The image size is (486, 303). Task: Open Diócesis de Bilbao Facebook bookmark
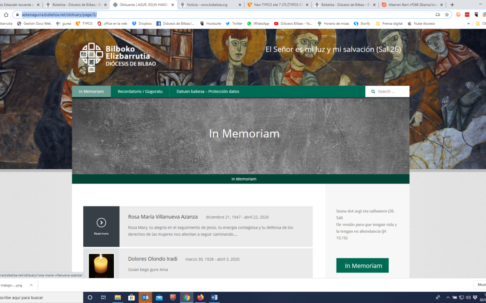175,23
